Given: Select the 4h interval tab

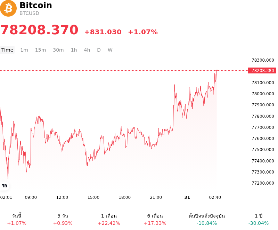Looking at the screenshot, I should point(87,50).
